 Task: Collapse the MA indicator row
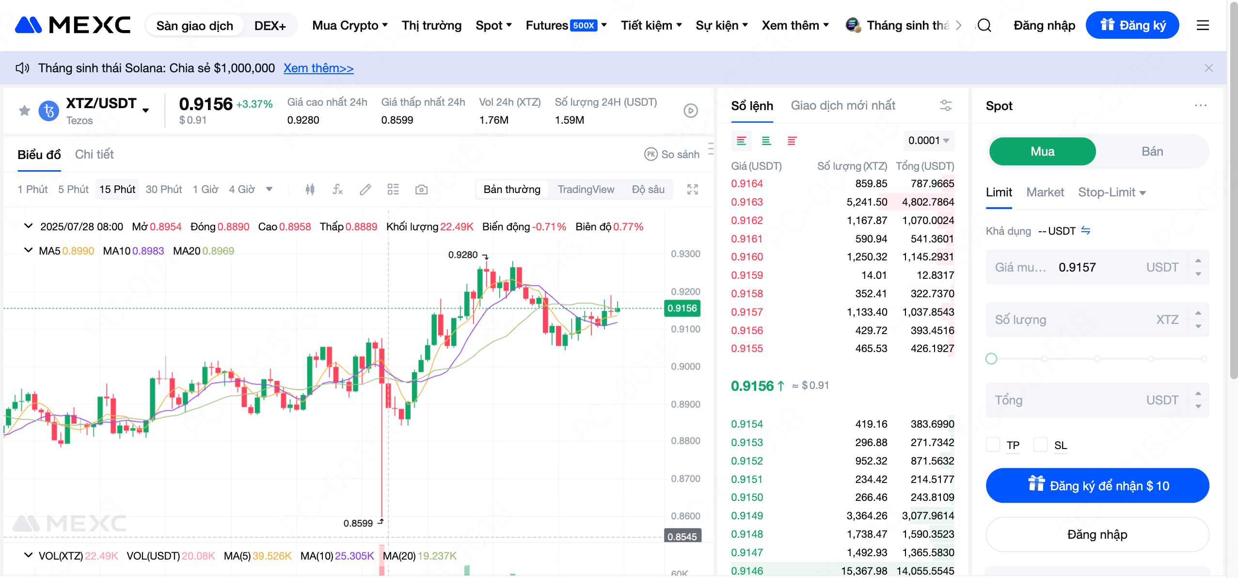[28, 250]
